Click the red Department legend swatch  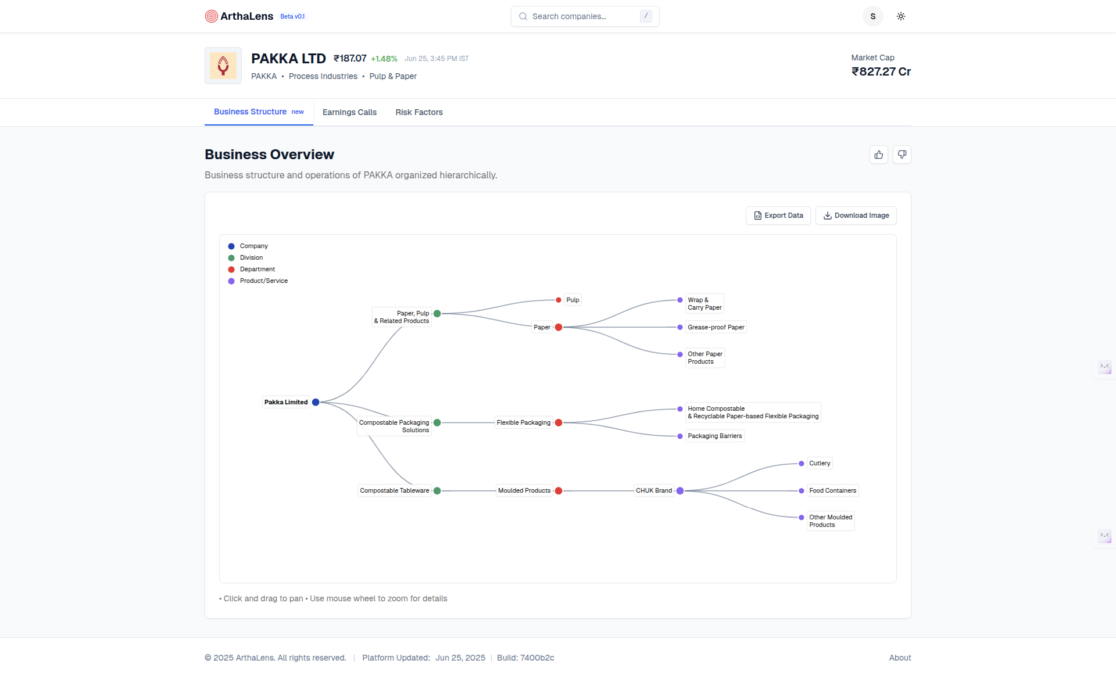231,270
